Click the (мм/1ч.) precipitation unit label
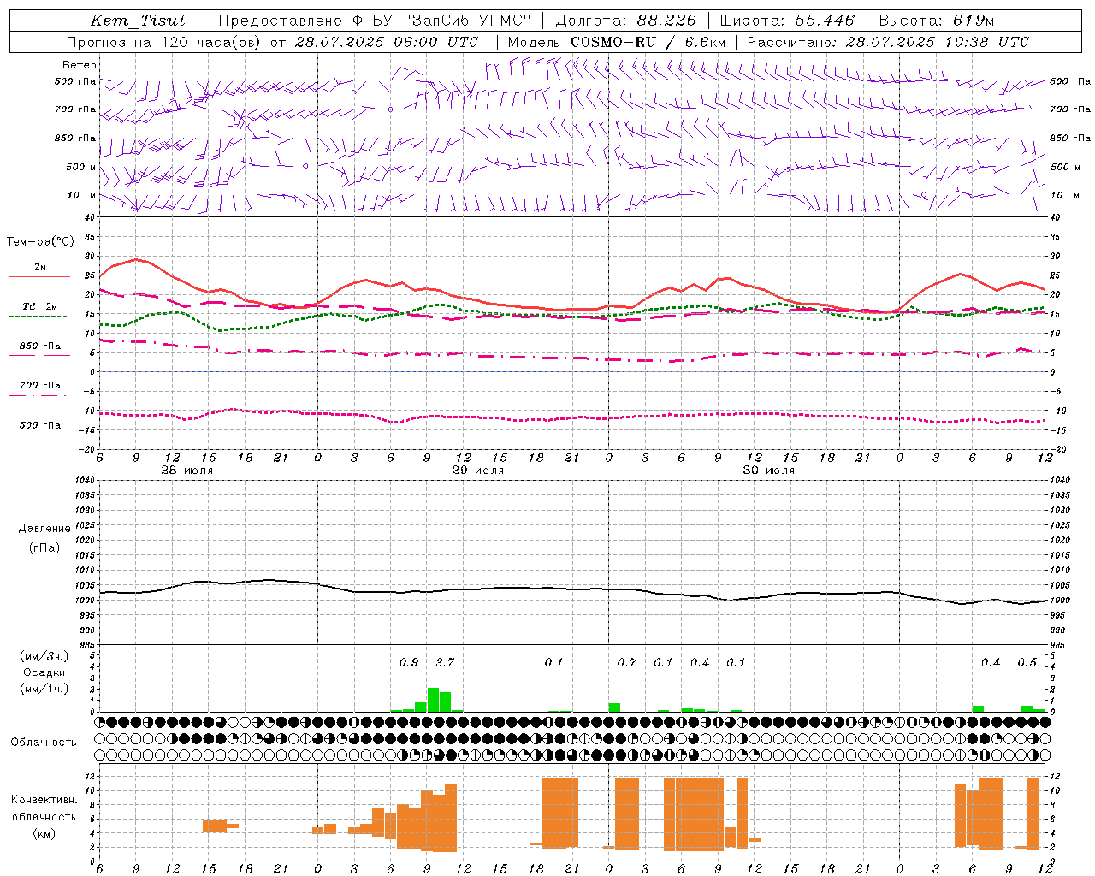This screenshot has width=1095, height=876. (x=44, y=689)
